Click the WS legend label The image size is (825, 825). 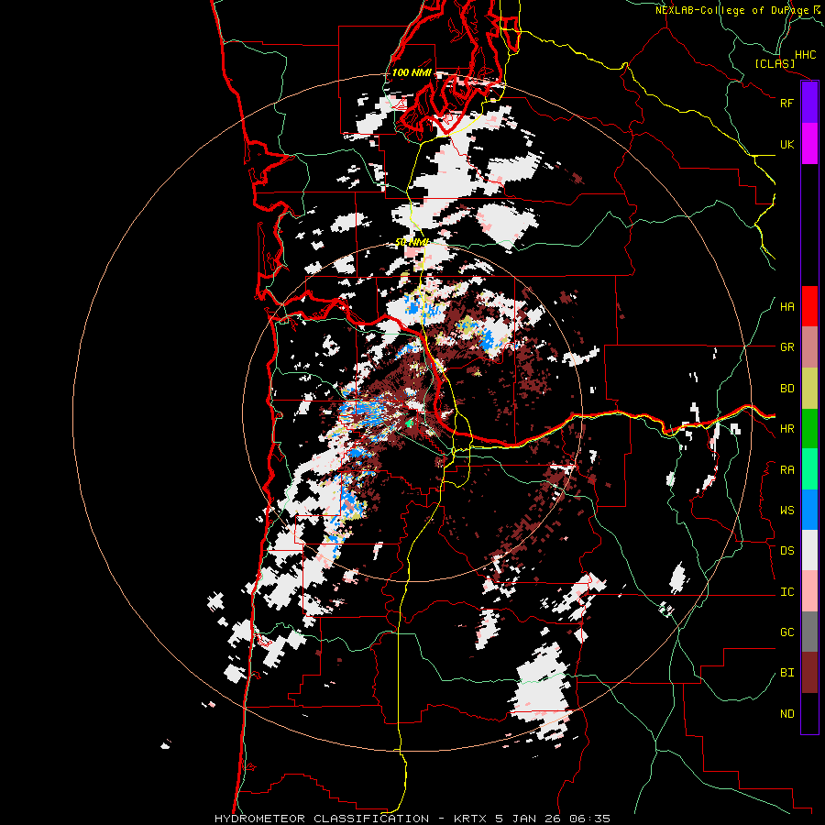[x=786, y=511]
